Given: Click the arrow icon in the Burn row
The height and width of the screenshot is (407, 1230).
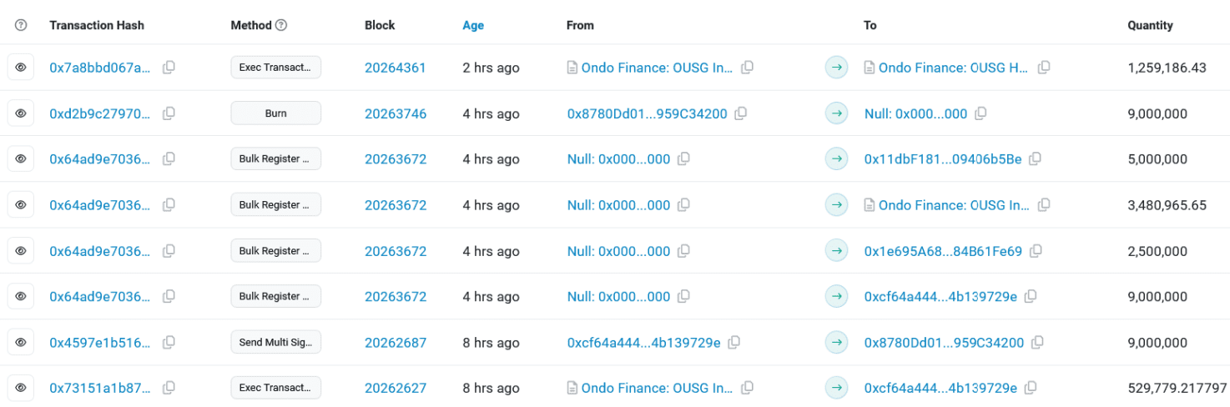Looking at the screenshot, I should [836, 113].
